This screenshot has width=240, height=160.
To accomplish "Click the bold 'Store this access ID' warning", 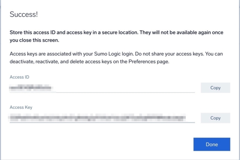I will click(x=117, y=36).
